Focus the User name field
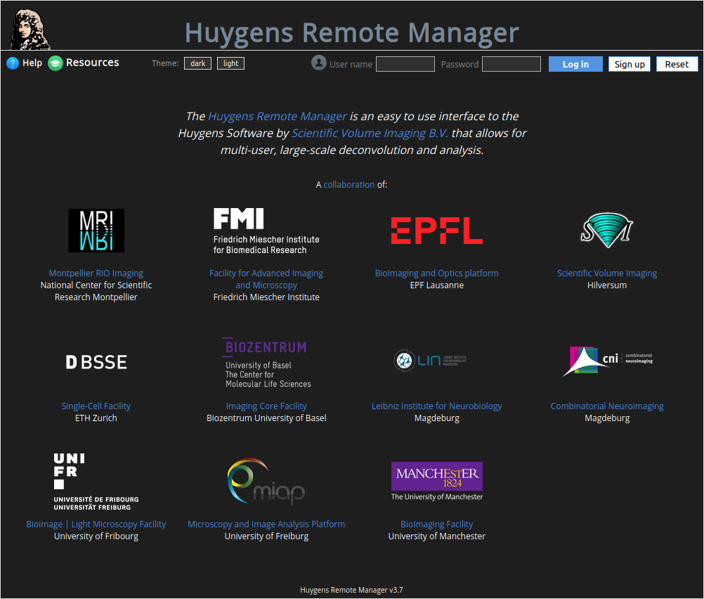Screen dimensions: 704x599 (405, 64)
